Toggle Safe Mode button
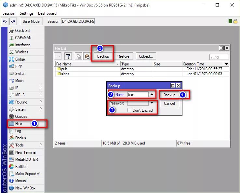The width and height of the screenshot is (240, 193). click(x=31, y=21)
